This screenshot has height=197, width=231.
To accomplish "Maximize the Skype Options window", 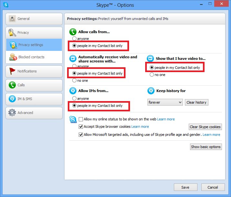I will click(210, 4).
